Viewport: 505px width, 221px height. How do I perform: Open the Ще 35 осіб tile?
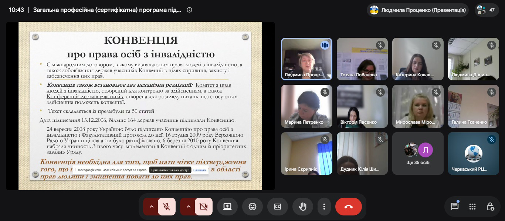pyautogui.click(x=418, y=154)
